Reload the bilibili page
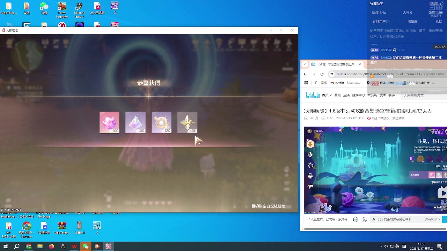This screenshot has height=251, width=447. point(322,74)
